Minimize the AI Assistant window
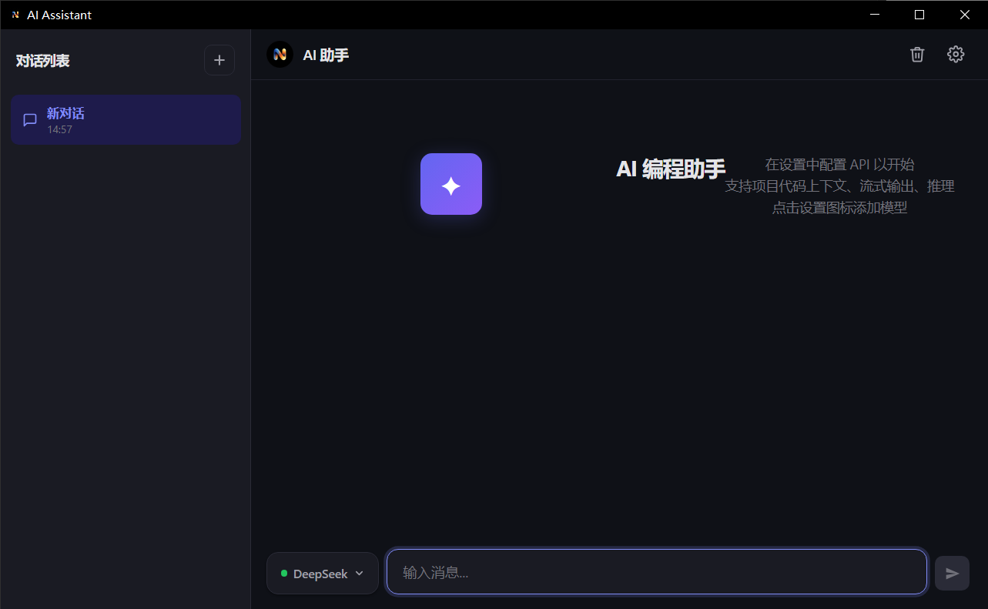The height and width of the screenshot is (609, 988). pyautogui.click(x=874, y=15)
